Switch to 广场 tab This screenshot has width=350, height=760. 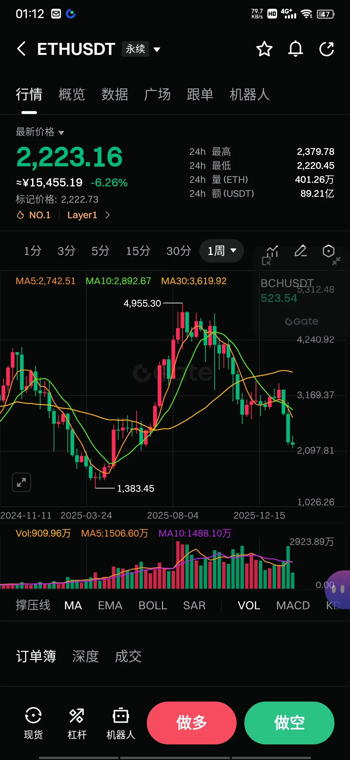[x=157, y=95]
